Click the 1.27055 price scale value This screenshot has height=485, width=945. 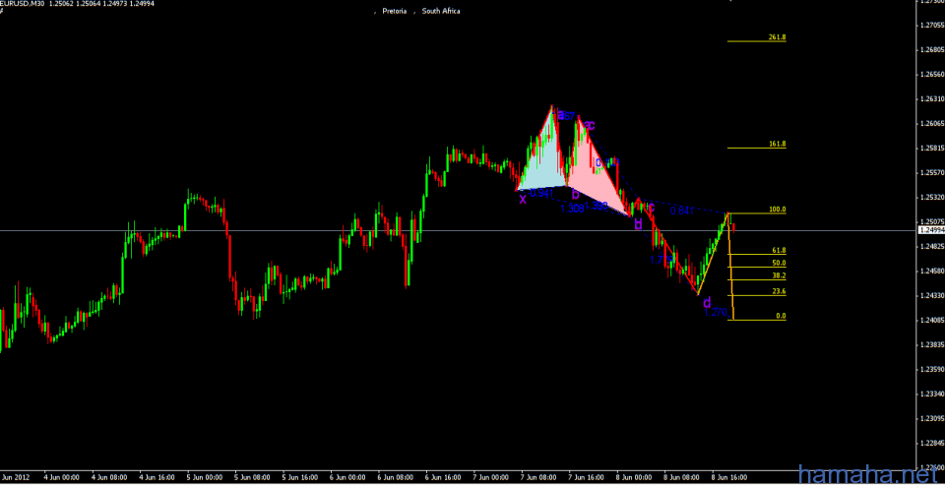(x=932, y=25)
